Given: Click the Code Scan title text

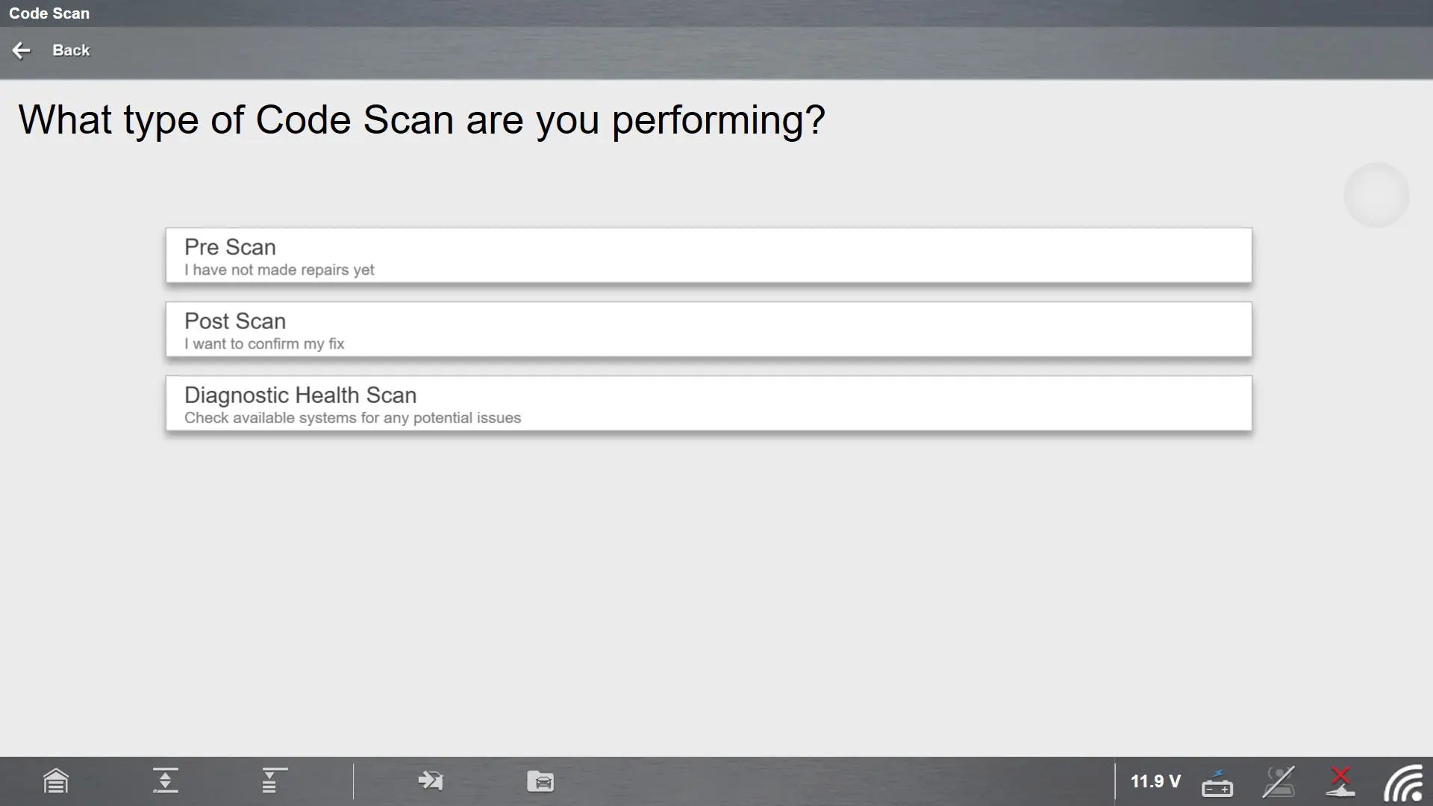Looking at the screenshot, I should point(49,13).
